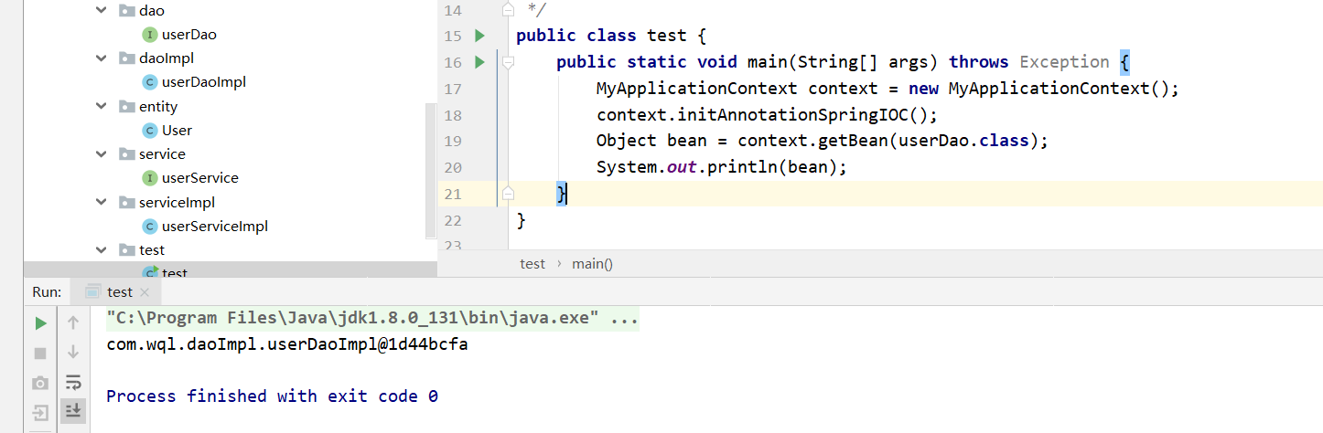The width and height of the screenshot is (1323, 433).
Task: Click userDao.class argument in line 19
Action: click(965, 141)
